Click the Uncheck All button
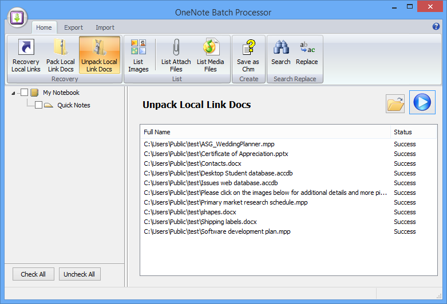 80,274
